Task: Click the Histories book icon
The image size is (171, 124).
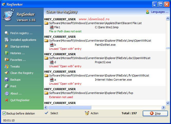Action: pyautogui.click(x=6, y=53)
